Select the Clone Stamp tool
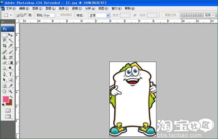218x139 pixels. click(4, 57)
